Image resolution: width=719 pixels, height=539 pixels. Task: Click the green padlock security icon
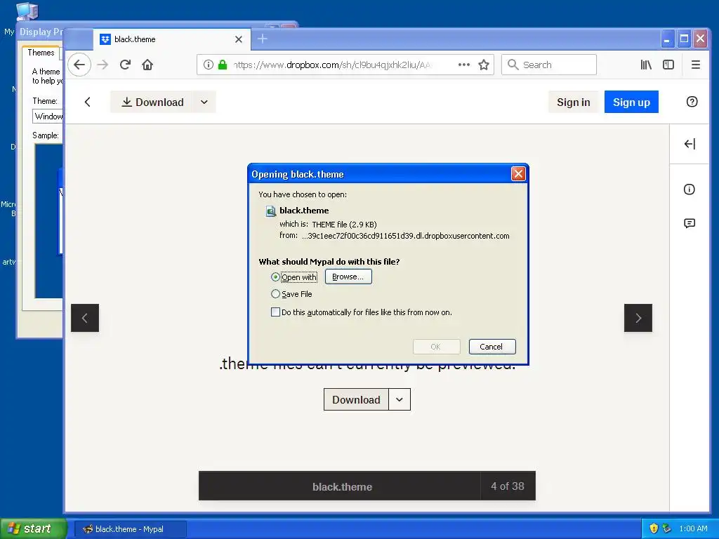click(x=223, y=65)
